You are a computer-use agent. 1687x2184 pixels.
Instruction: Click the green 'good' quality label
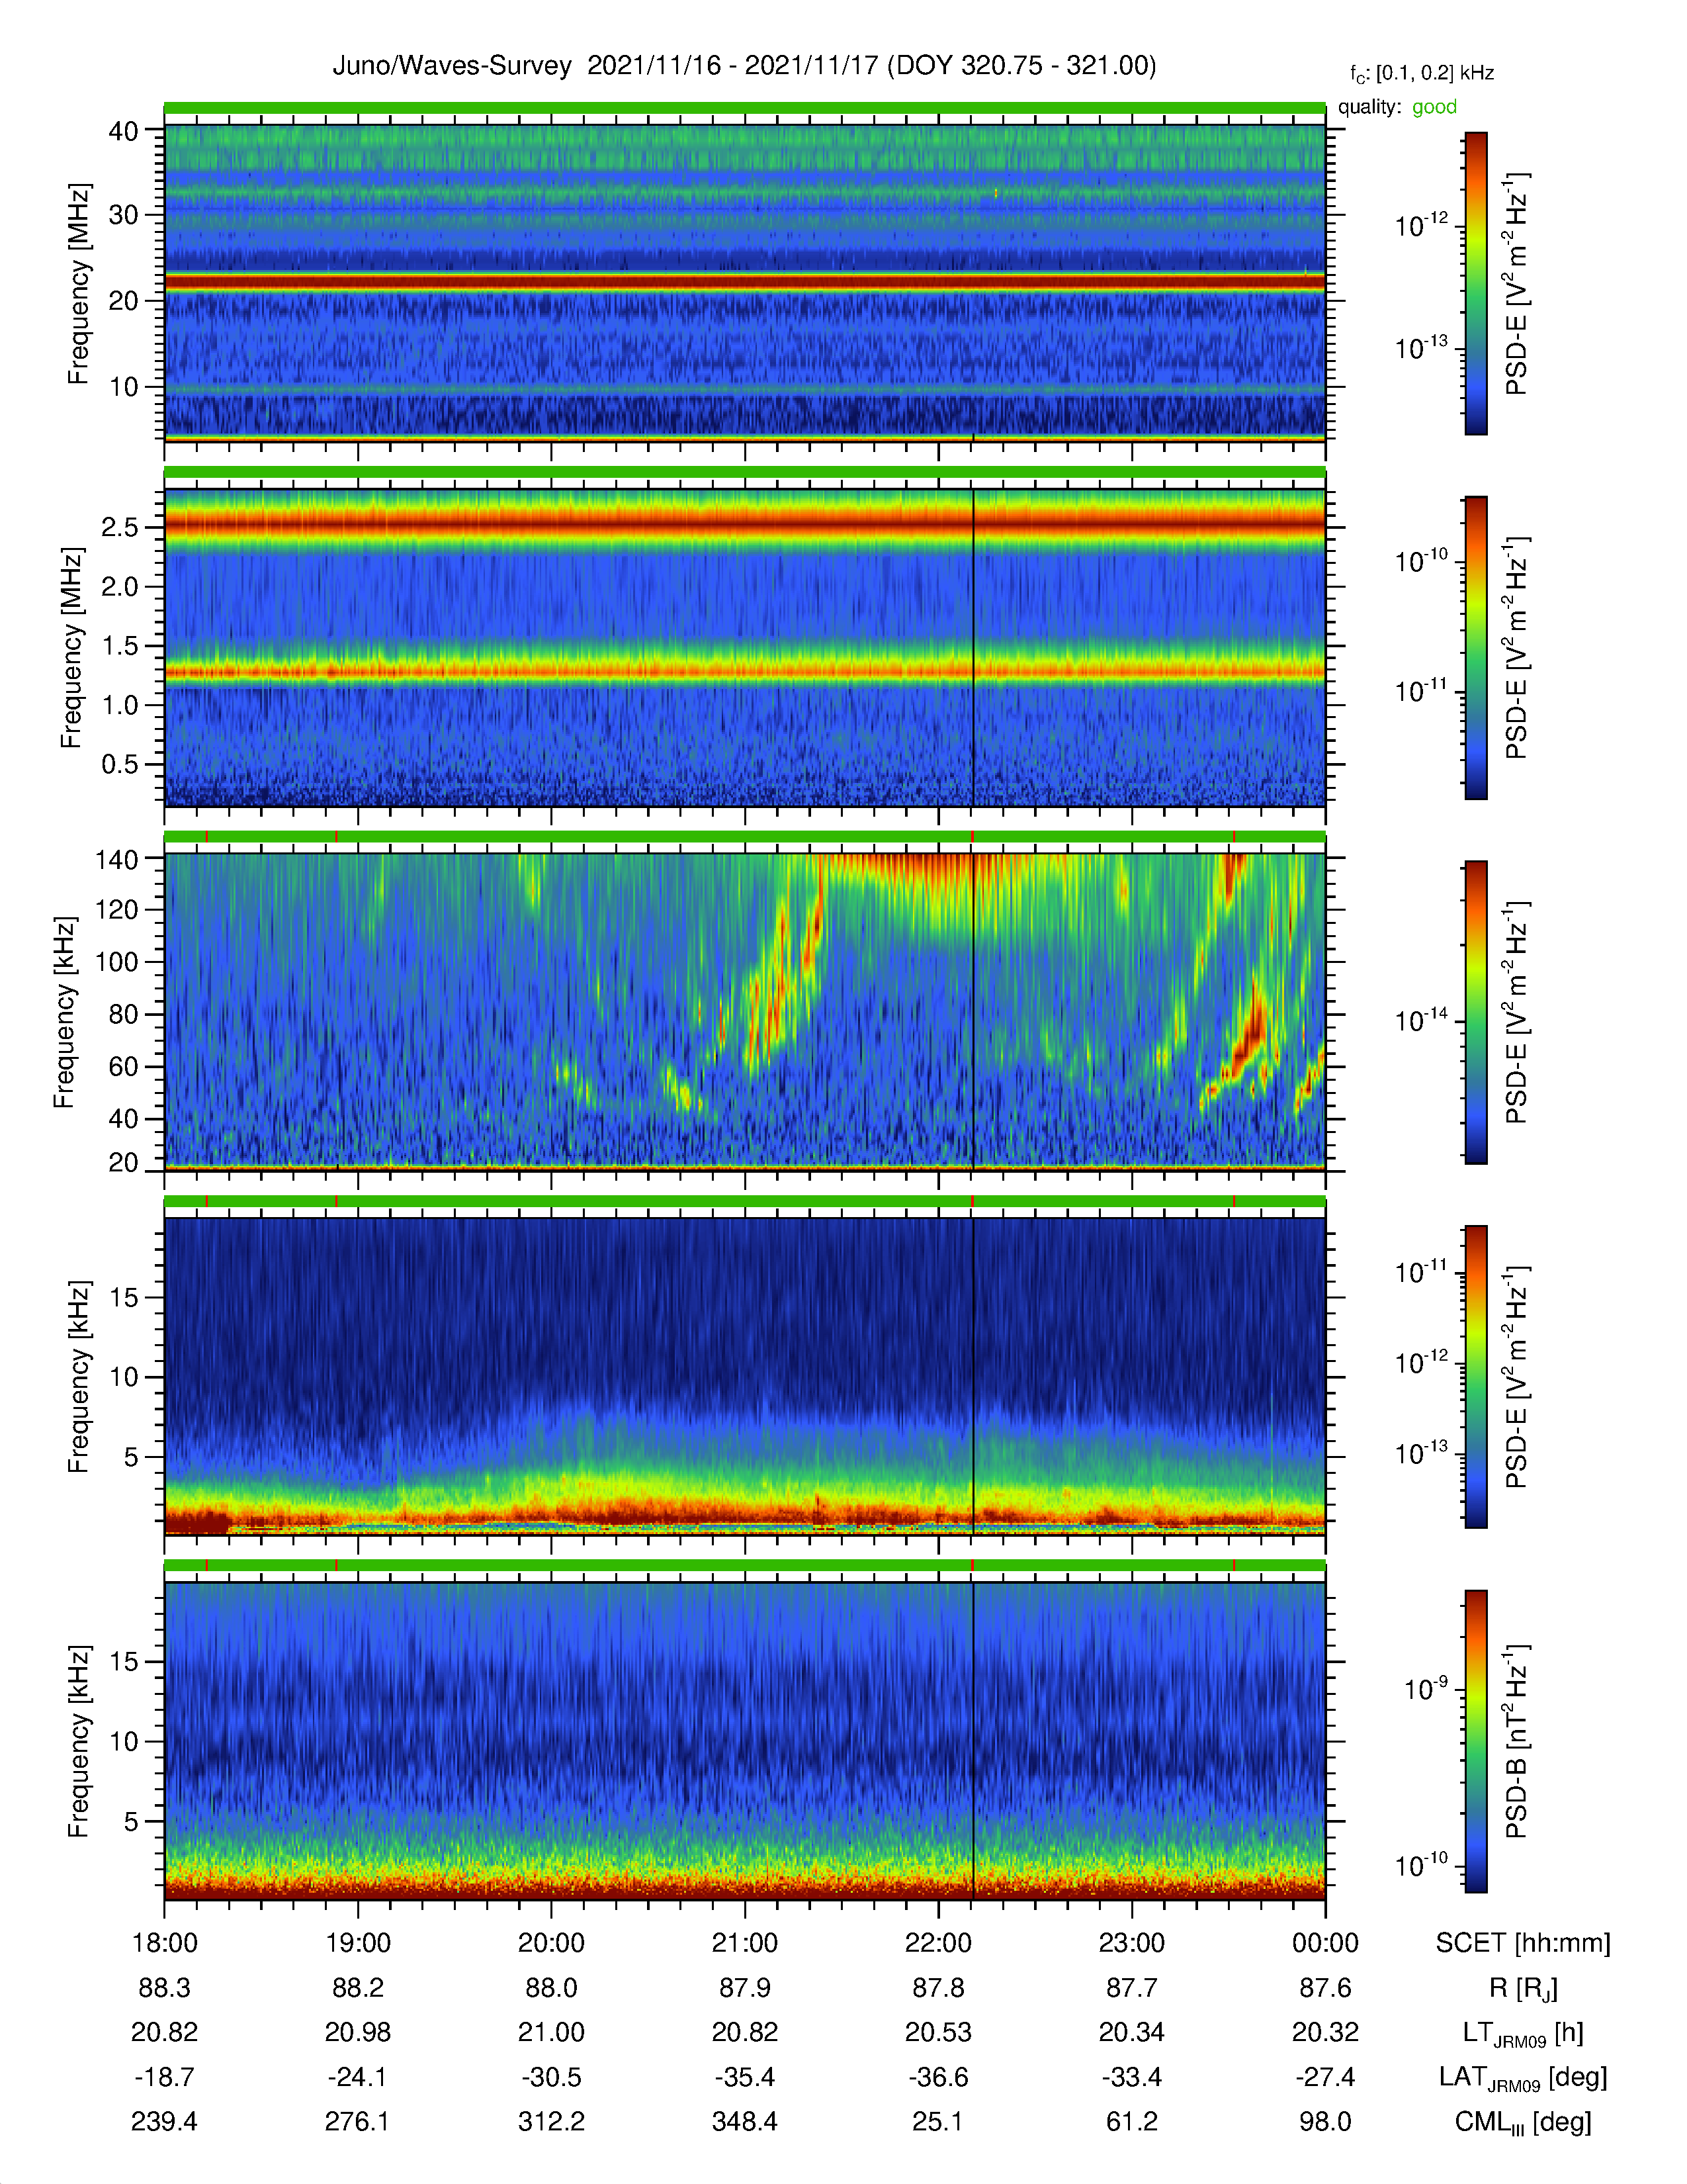(x=1434, y=107)
